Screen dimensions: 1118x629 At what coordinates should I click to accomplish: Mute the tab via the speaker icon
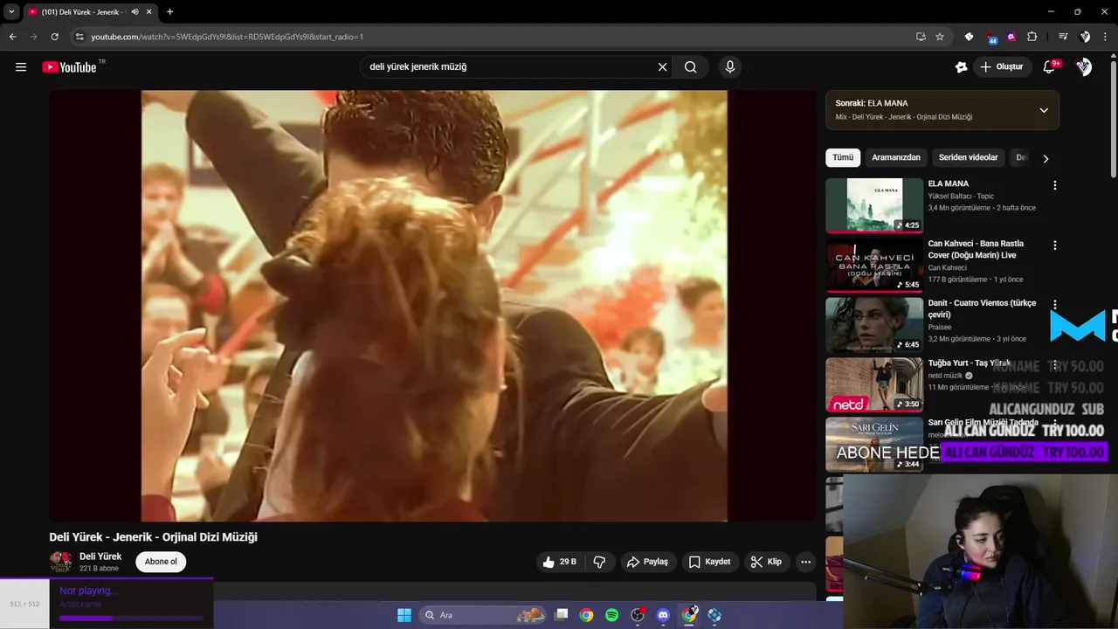coord(135,12)
